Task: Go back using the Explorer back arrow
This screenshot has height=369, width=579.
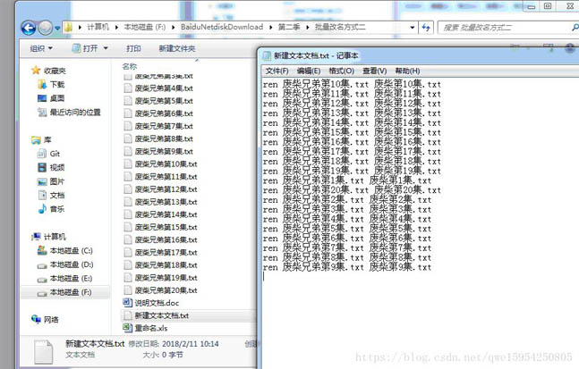Action: (29, 28)
